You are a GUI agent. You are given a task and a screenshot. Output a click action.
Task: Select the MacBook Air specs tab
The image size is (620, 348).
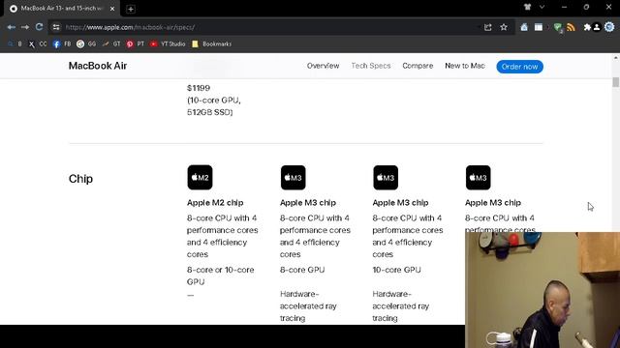click(x=62, y=9)
